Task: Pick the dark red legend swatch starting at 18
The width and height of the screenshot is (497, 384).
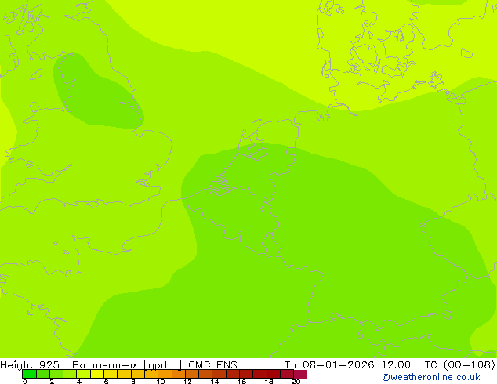Action: tap(274, 374)
